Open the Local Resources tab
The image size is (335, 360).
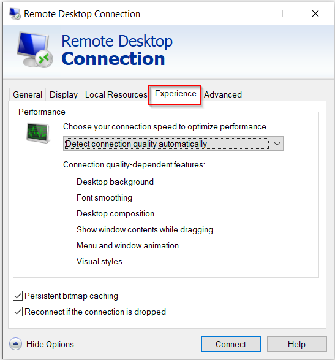pyautogui.click(x=116, y=94)
